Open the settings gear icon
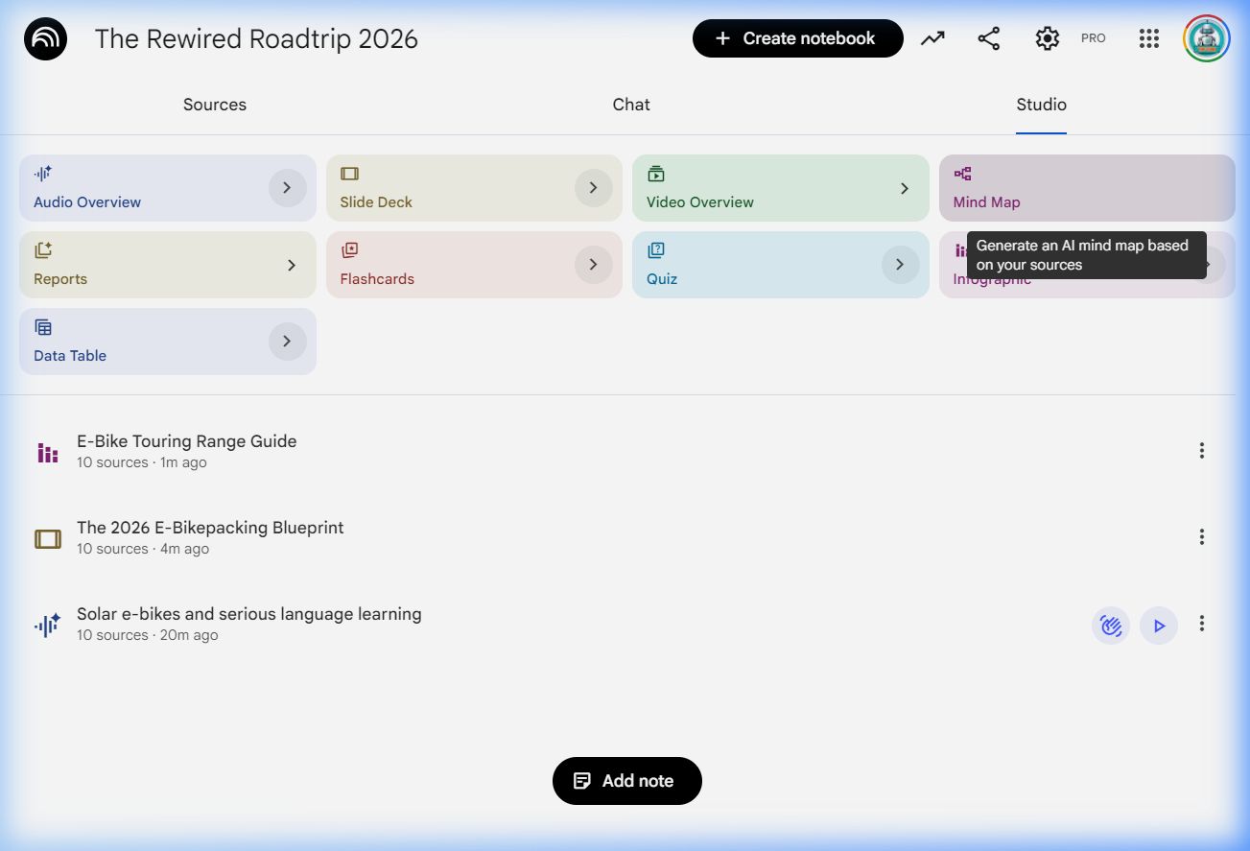 point(1047,38)
